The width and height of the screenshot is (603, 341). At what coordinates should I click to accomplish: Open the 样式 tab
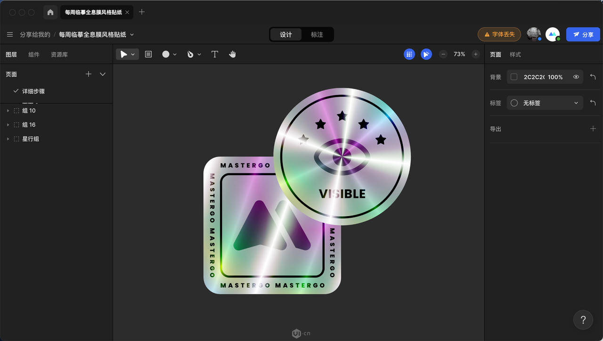tap(515, 55)
